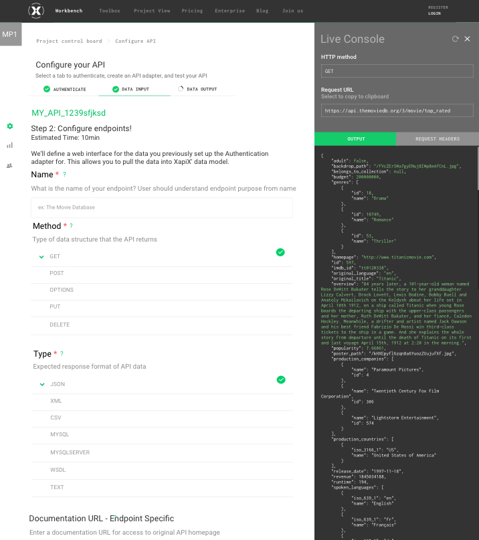Click the Live Console scrollbar thumb

pyautogui.click(x=478, y=168)
